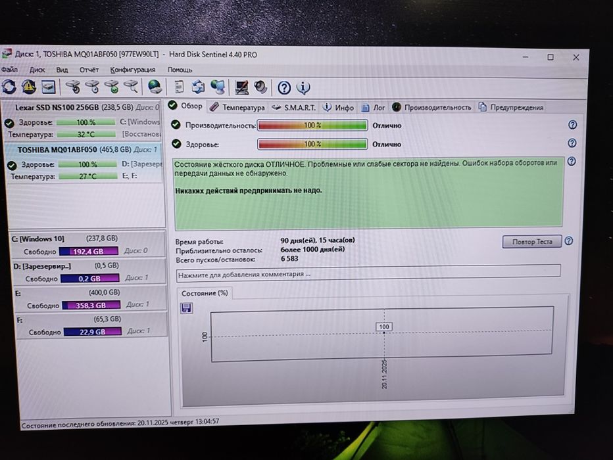
Task: Click the globe-with-disk toolbar icon
Action: [155, 87]
